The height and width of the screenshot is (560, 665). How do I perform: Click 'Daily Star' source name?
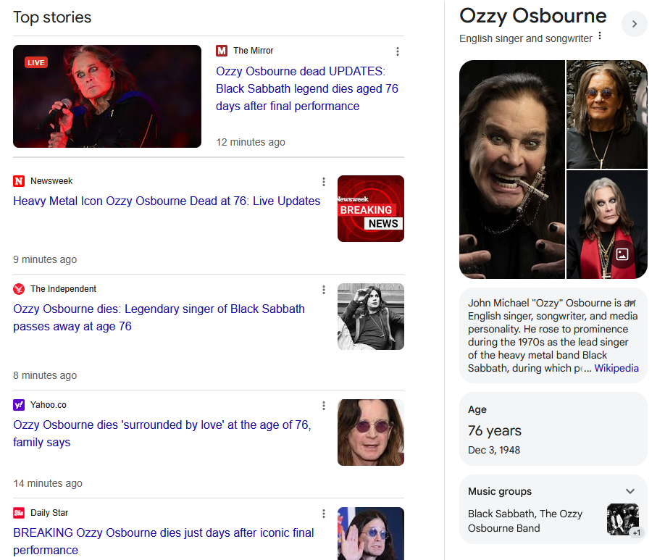point(49,513)
